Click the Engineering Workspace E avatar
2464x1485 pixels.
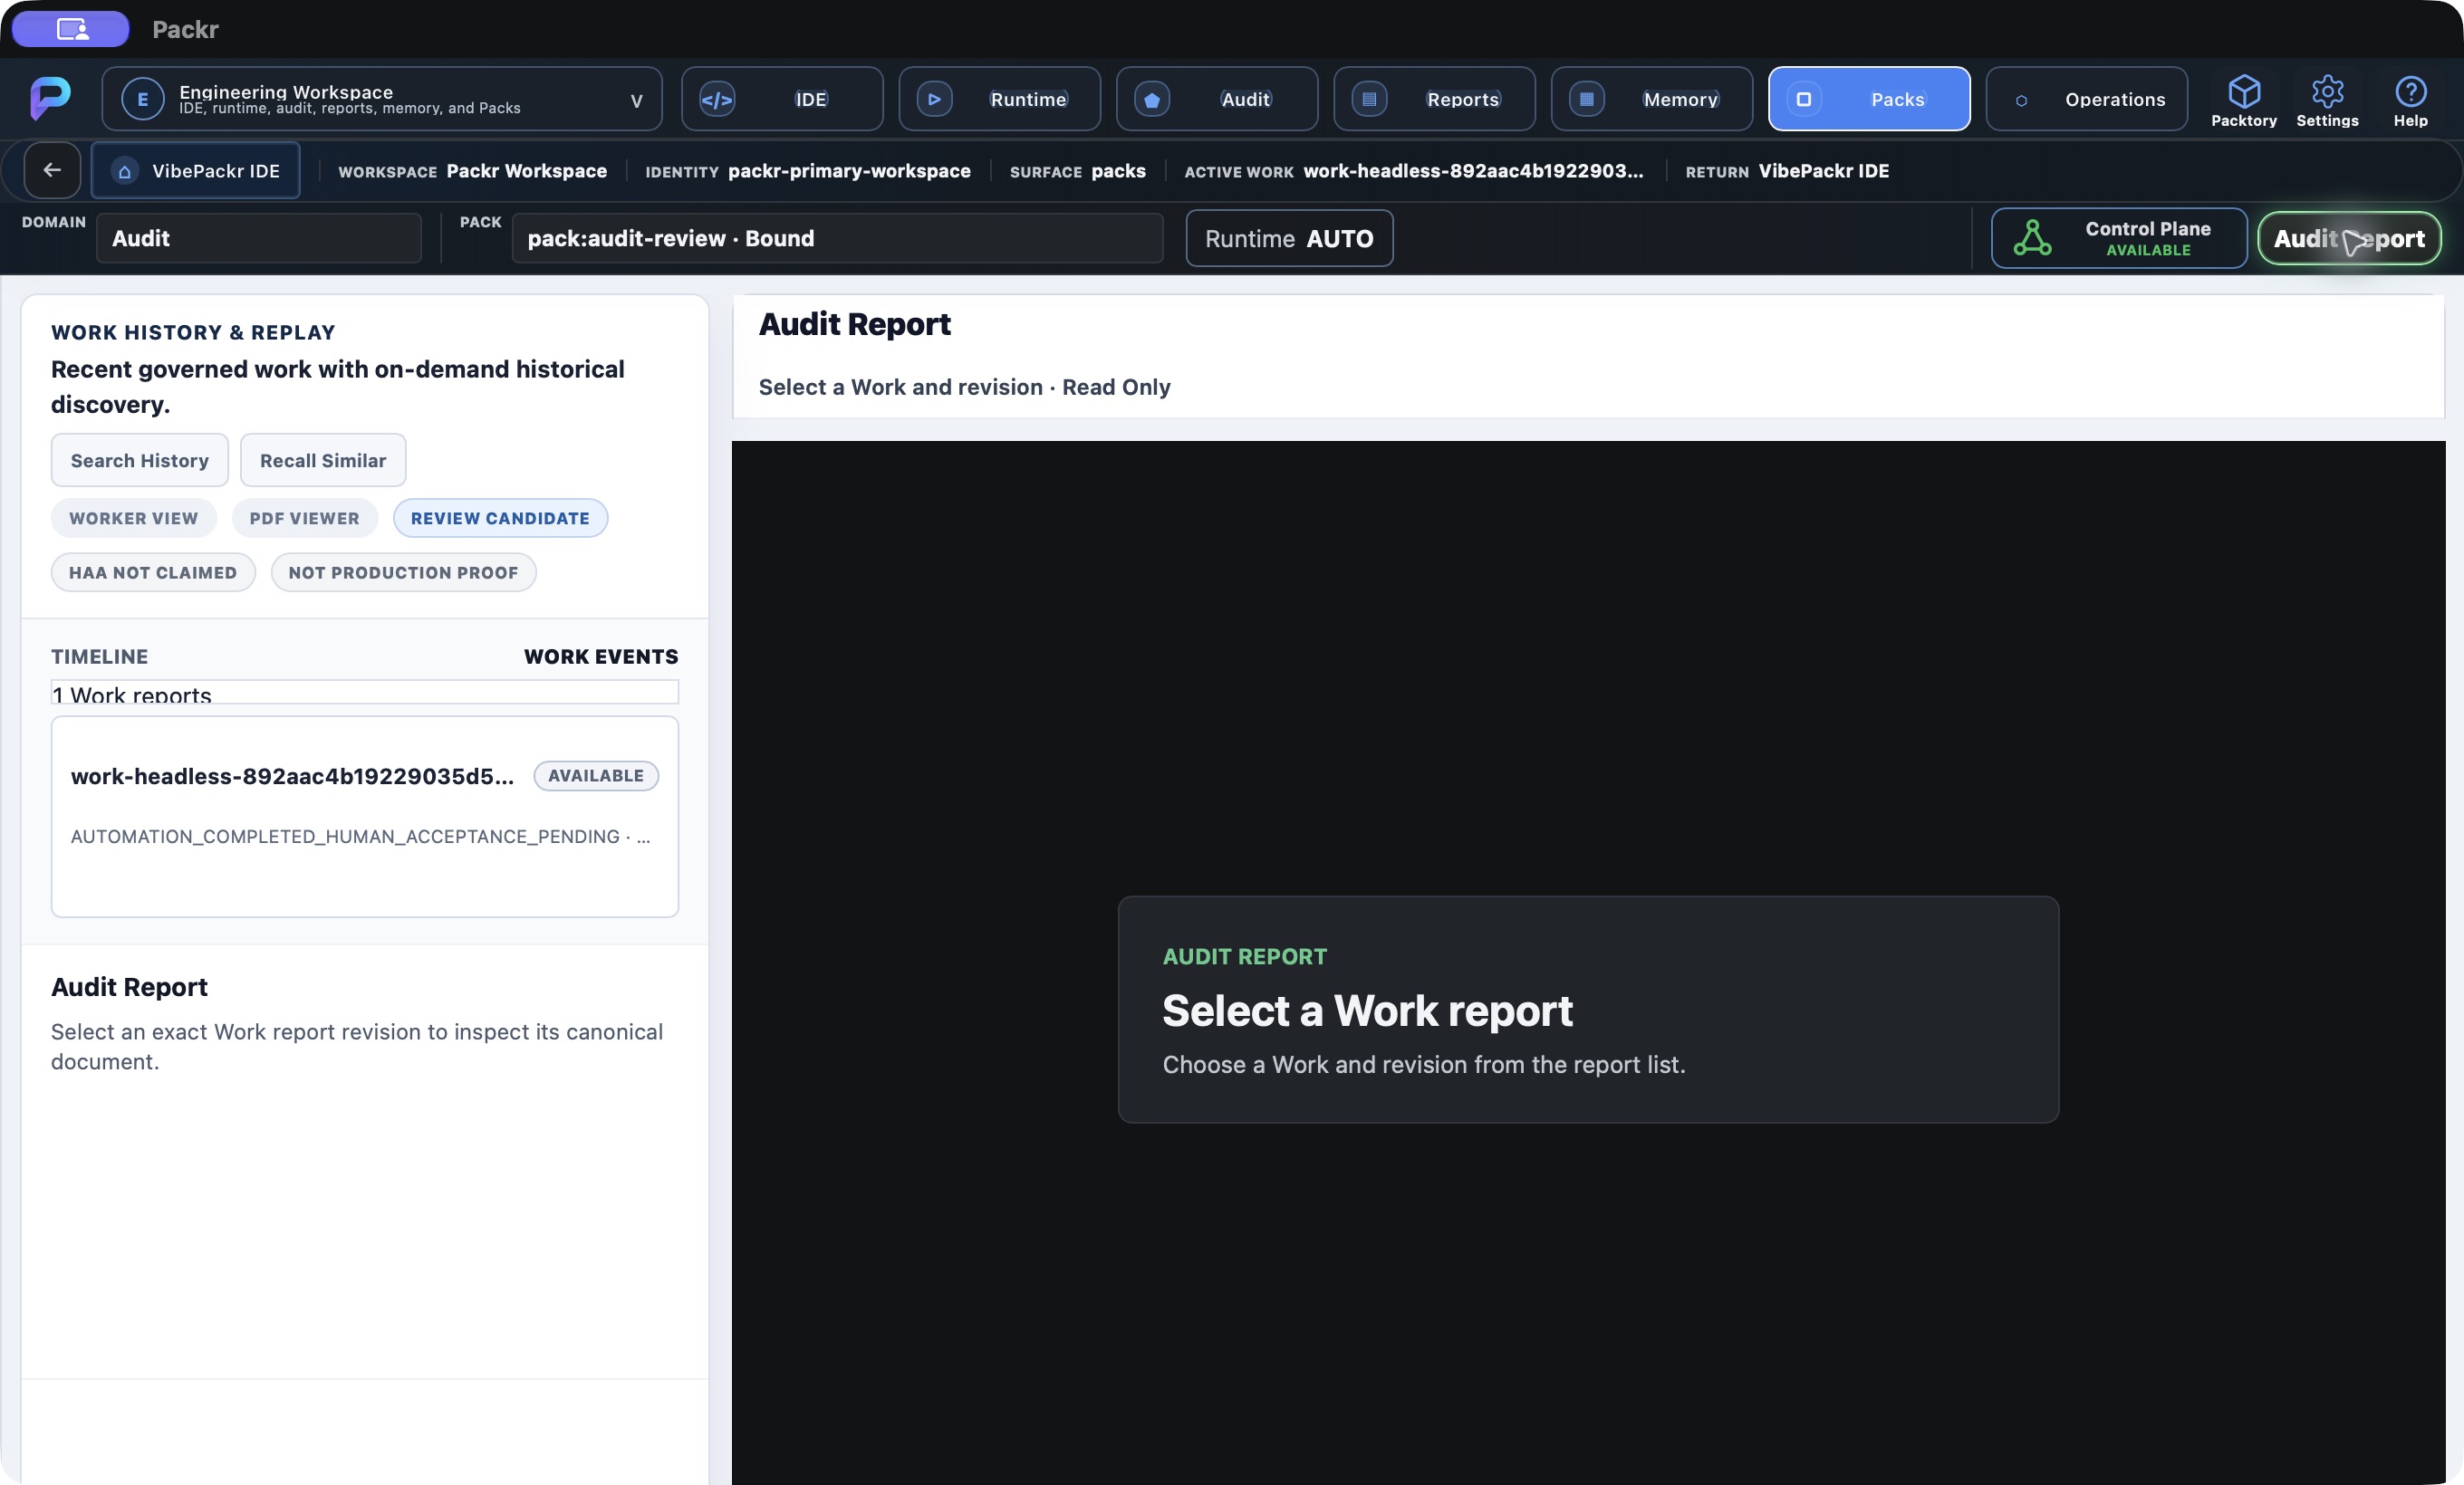coord(142,99)
